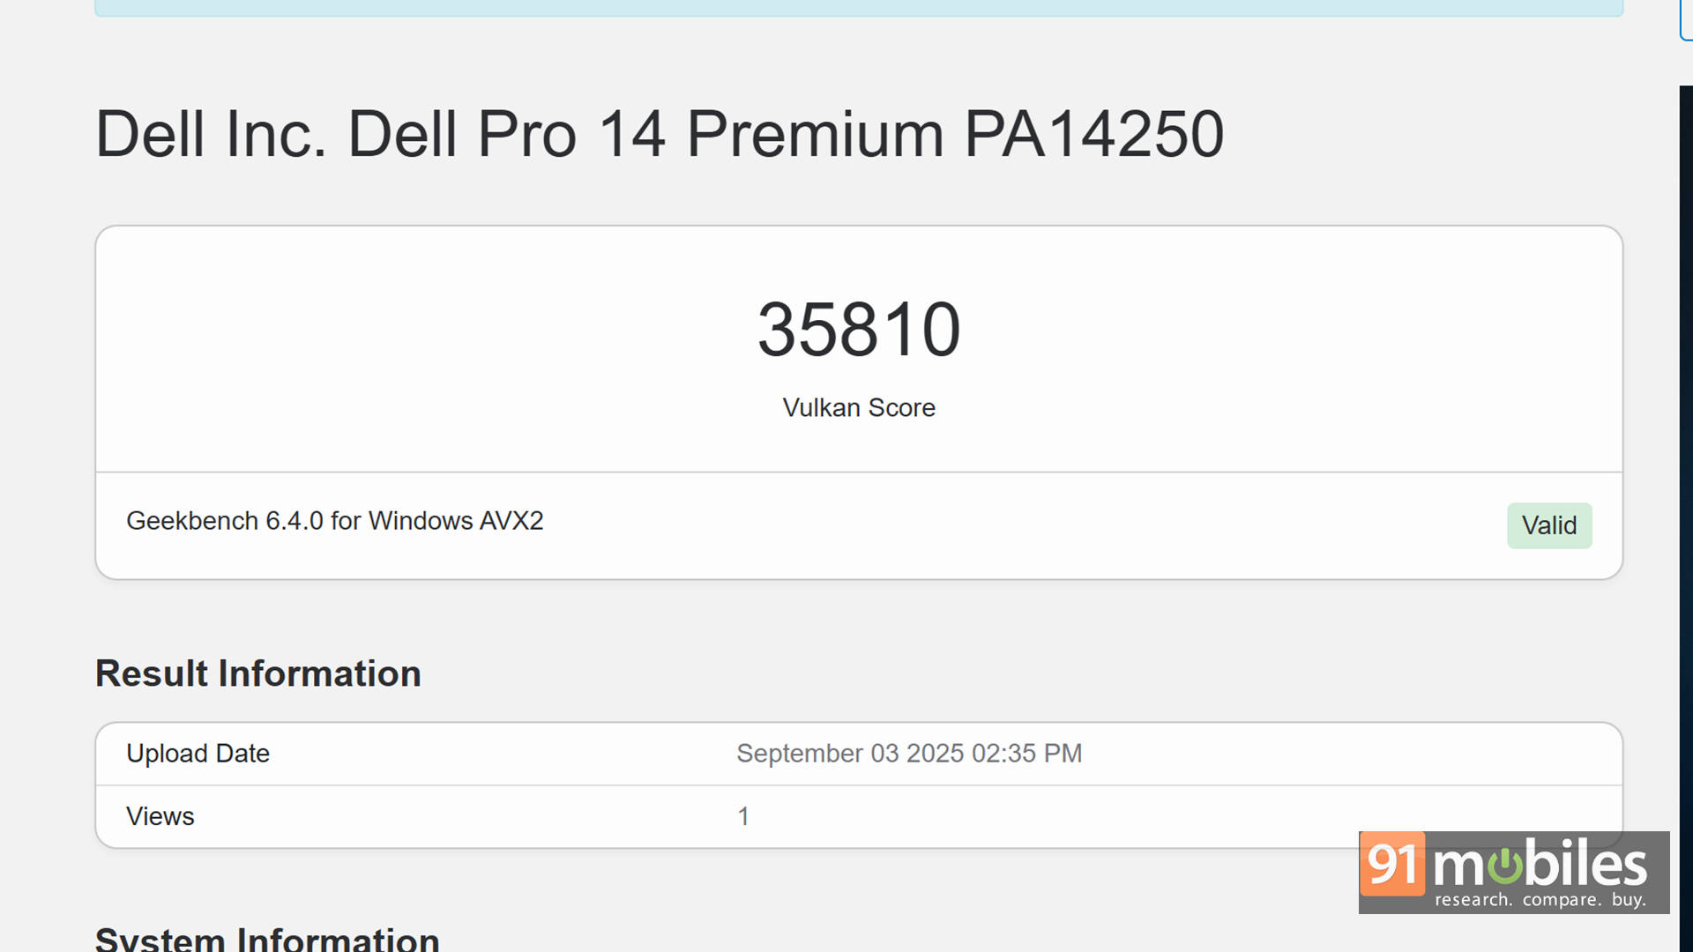Click the Upload Date label
Image resolution: width=1693 pixels, height=952 pixels.
[x=198, y=754]
